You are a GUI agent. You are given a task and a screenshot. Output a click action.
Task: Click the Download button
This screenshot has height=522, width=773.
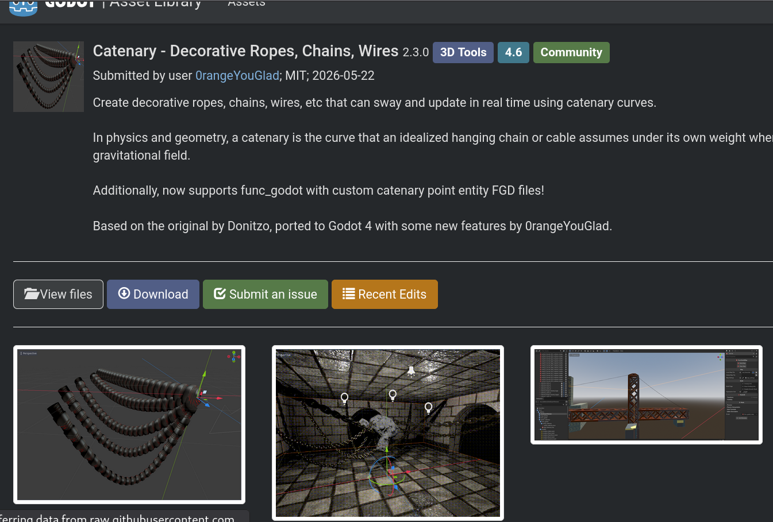click(153, 294)
